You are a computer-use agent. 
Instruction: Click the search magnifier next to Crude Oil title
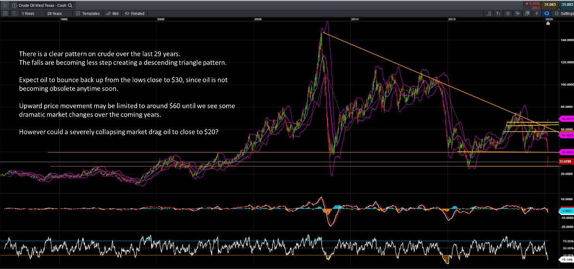coord(70,4)
